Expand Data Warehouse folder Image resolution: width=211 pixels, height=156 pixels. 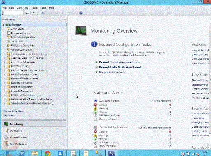click(x=5, y=66)
